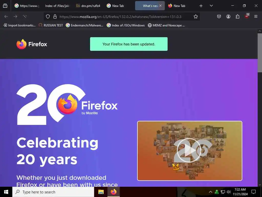Image resolution: width=262 pixels, height=197 pixels.
Task: Open the Extensions puzzle icon
Action: coord(237,16)
